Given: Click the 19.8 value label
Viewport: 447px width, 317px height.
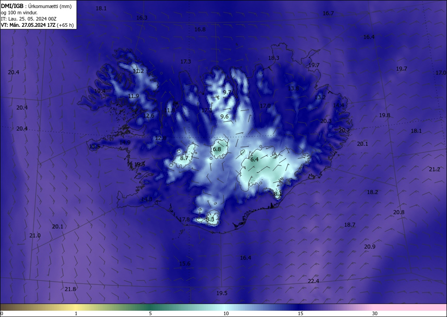Looking at the screenshot, I should 384,115.
